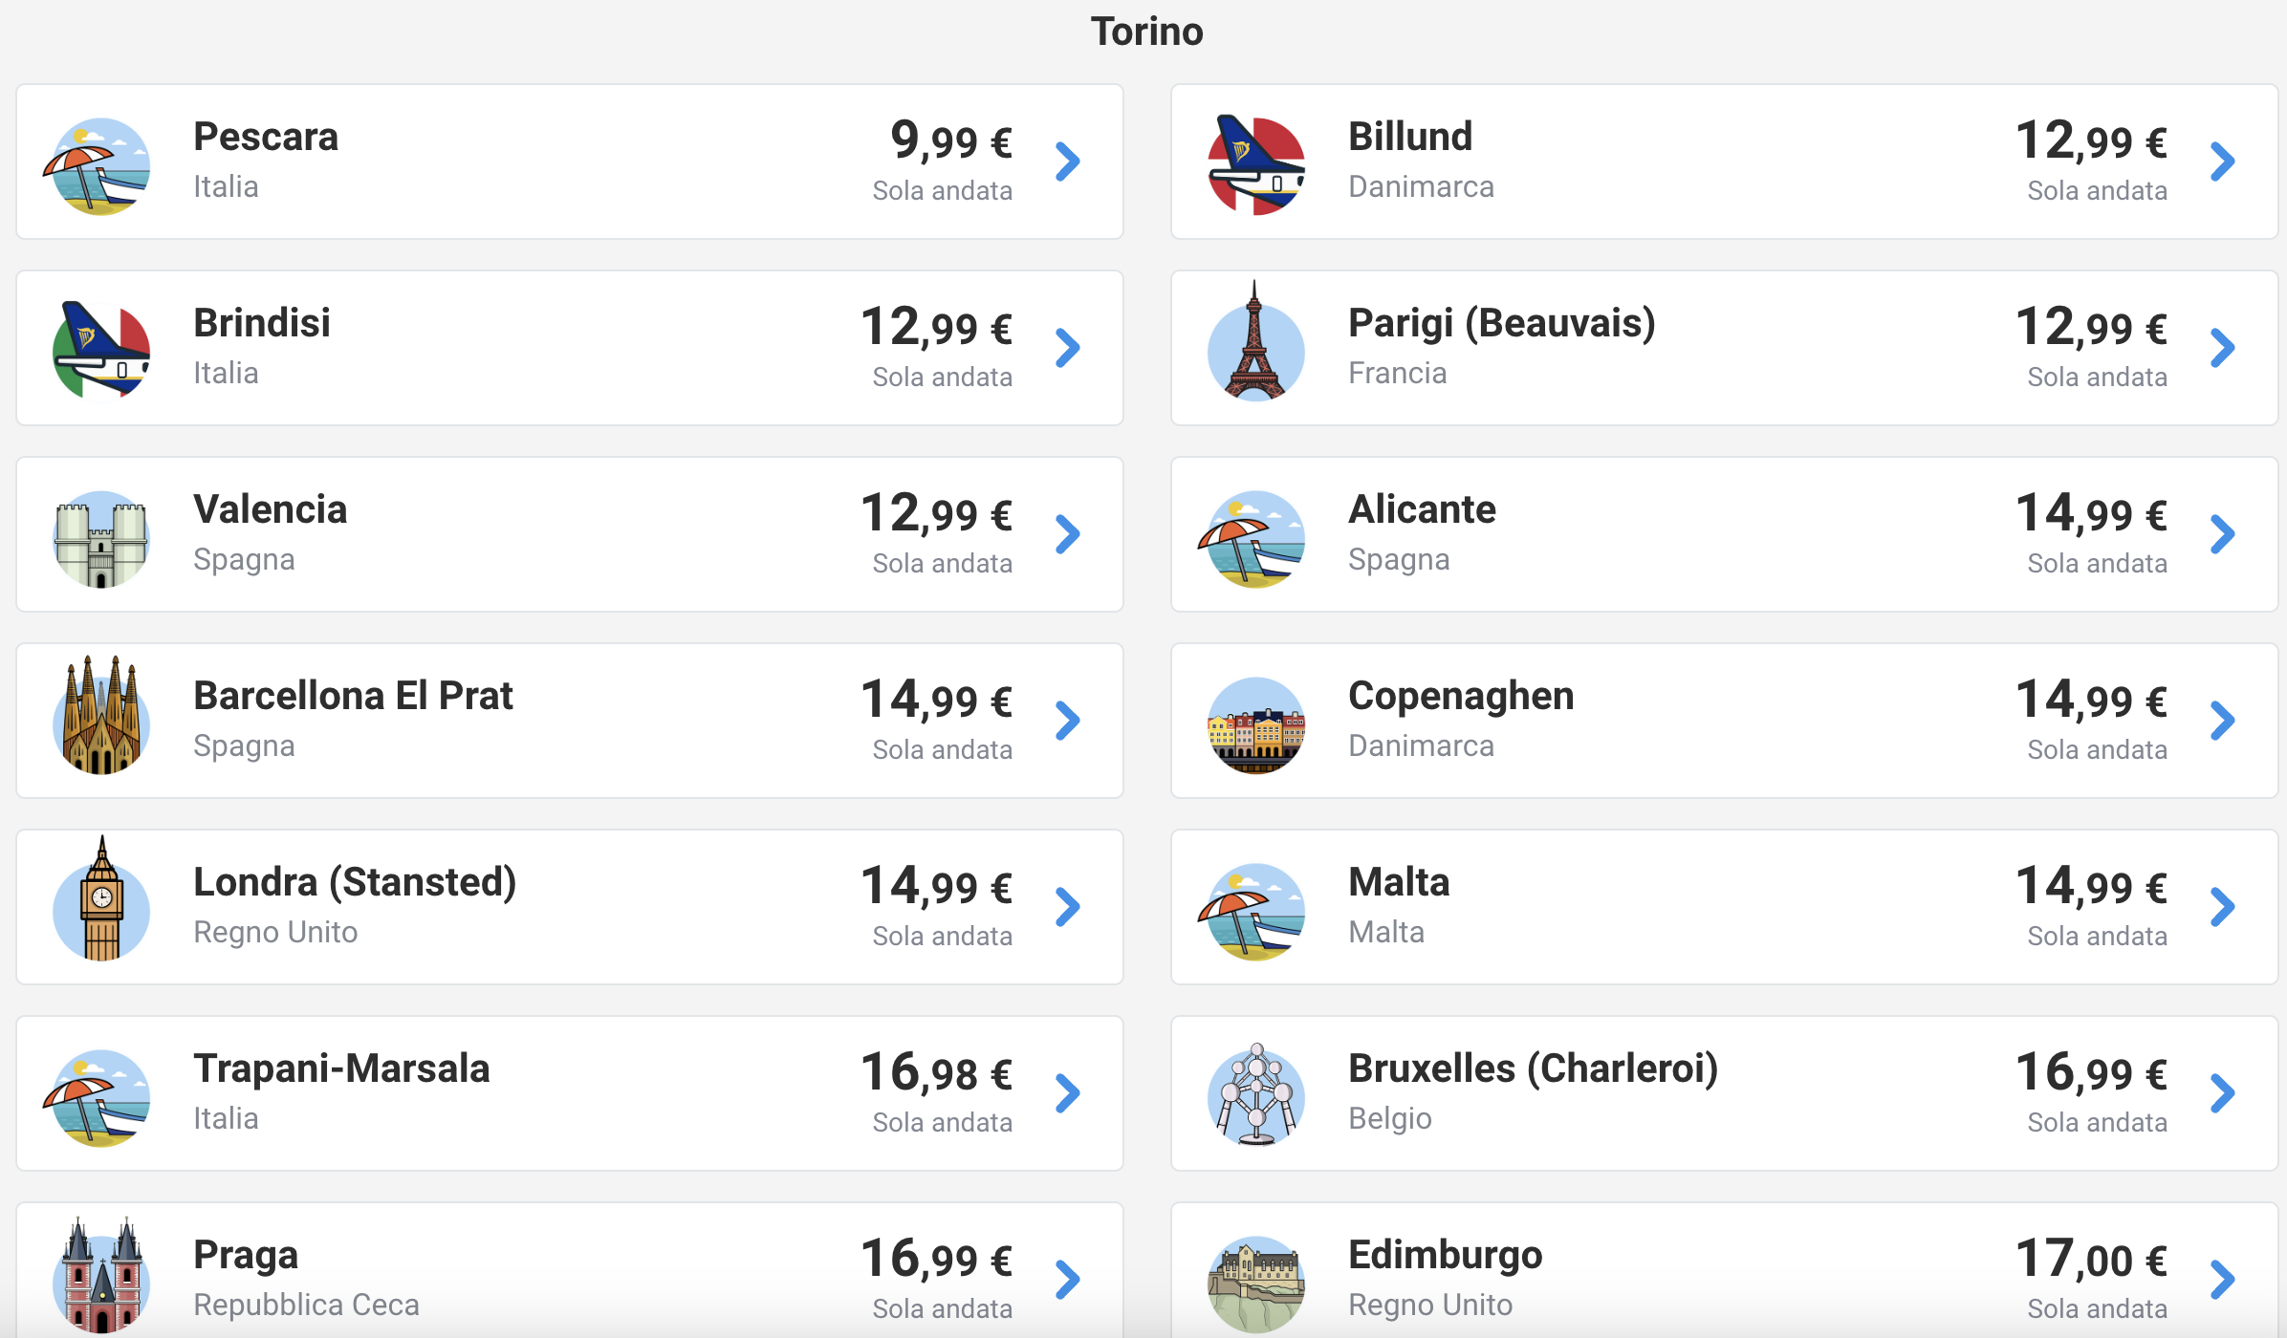Image resolution: width=2287 pixels, height=1338 pixels.
Task: Click the Billund airplane flag icon
Action: pos(1256,164)
